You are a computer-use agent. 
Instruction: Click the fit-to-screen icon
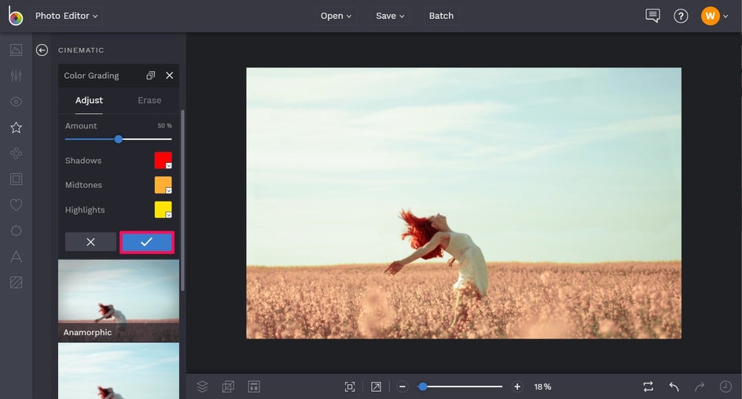350,386
